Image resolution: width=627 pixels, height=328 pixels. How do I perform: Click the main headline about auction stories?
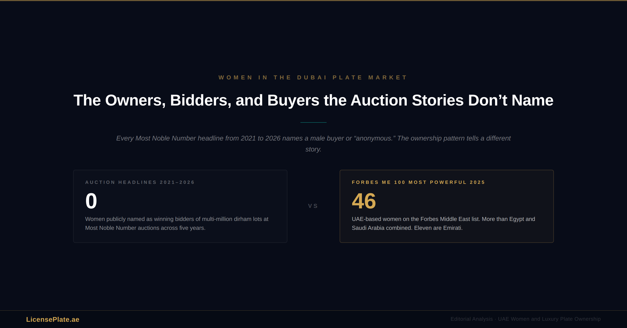(313, 100)
